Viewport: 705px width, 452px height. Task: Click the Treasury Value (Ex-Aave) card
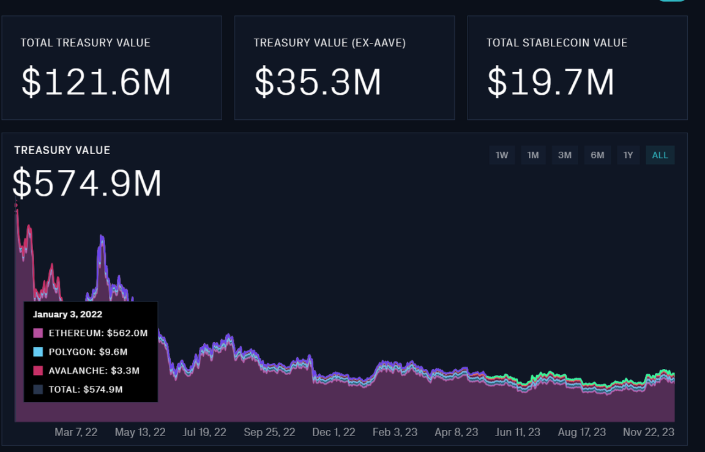coord(344,67)
